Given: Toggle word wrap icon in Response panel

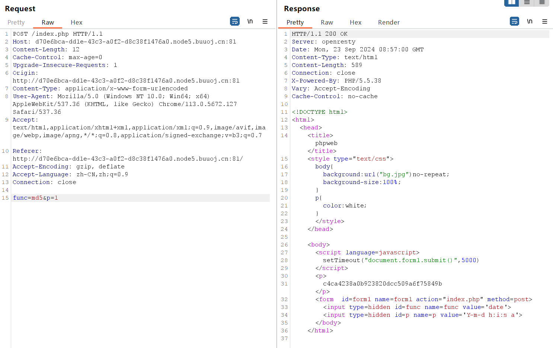Looking at the screenshot, I should click(514, 22).
